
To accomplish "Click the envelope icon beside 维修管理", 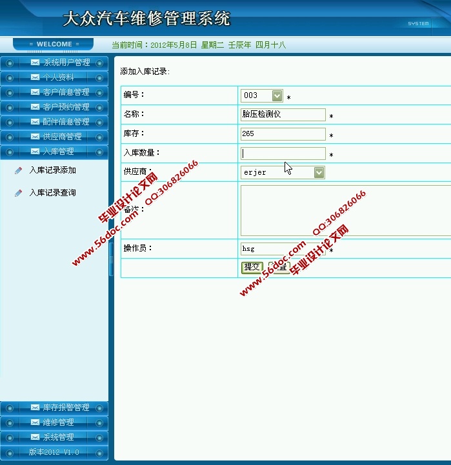I will [x=35, y=422].
